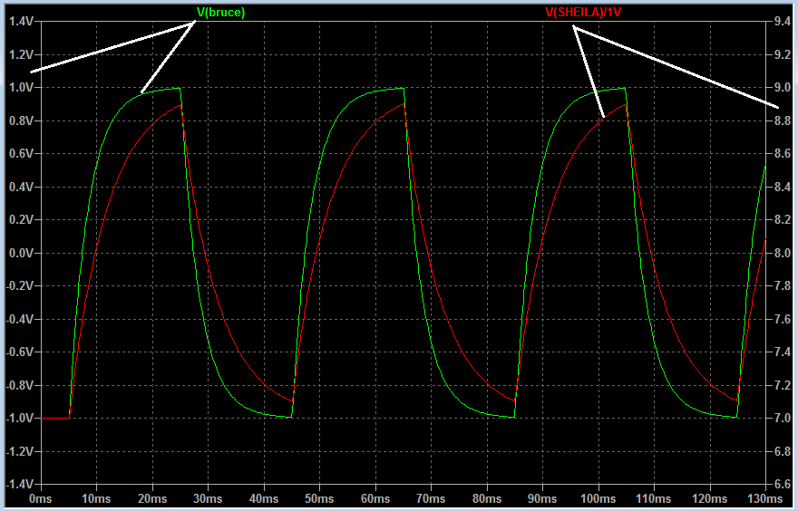Click the V(bruce) trace label
This screenshot has height=511, width=798.
click(220, 13)
